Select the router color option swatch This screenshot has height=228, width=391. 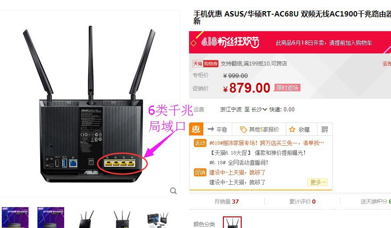[x=232, y=223]
